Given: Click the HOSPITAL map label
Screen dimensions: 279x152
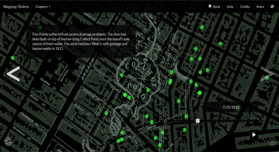Looking at the screenshot, I should coord(64,76).
